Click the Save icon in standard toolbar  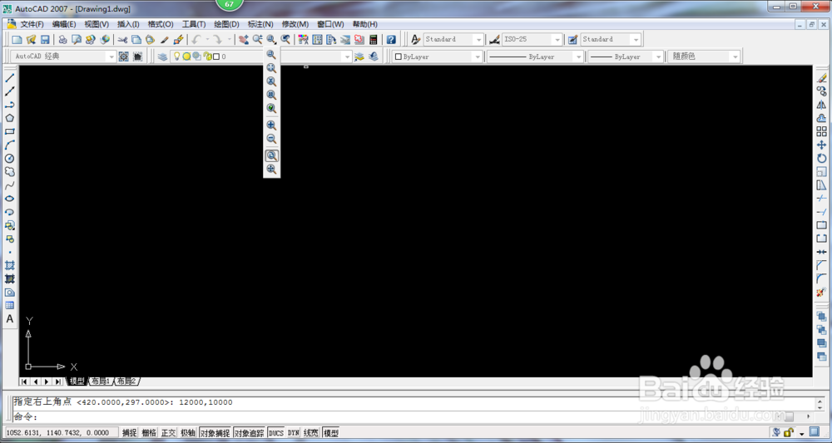[x=45, y=39]
